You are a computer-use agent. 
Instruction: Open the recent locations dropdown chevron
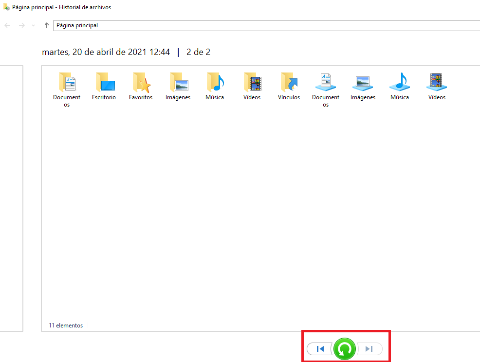pos(33,25)
